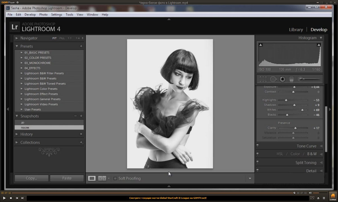Expand the History panel

[17, 134]
